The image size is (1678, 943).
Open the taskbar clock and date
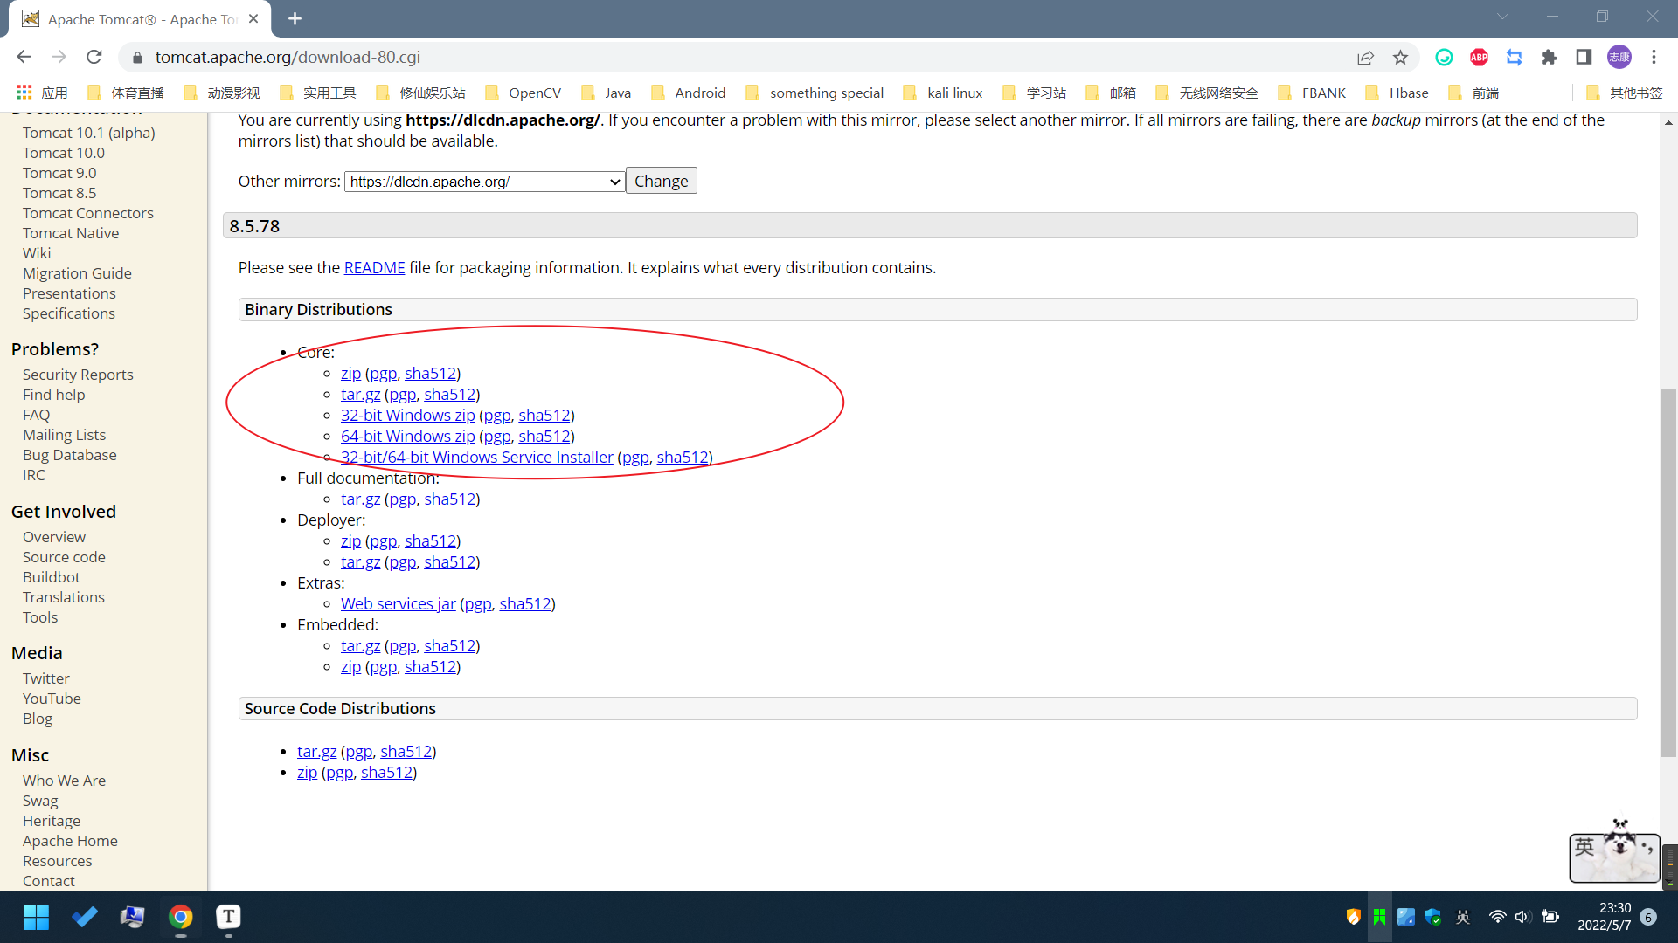tap(1605, 917)
